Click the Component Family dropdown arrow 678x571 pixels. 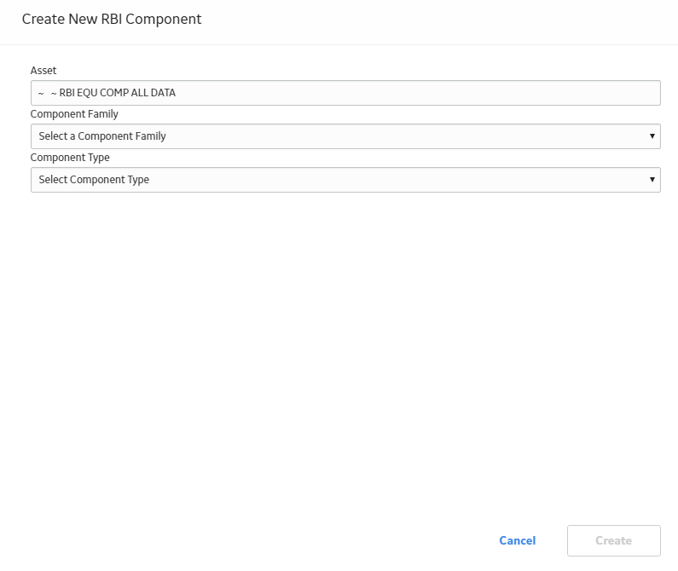(652, 136)
